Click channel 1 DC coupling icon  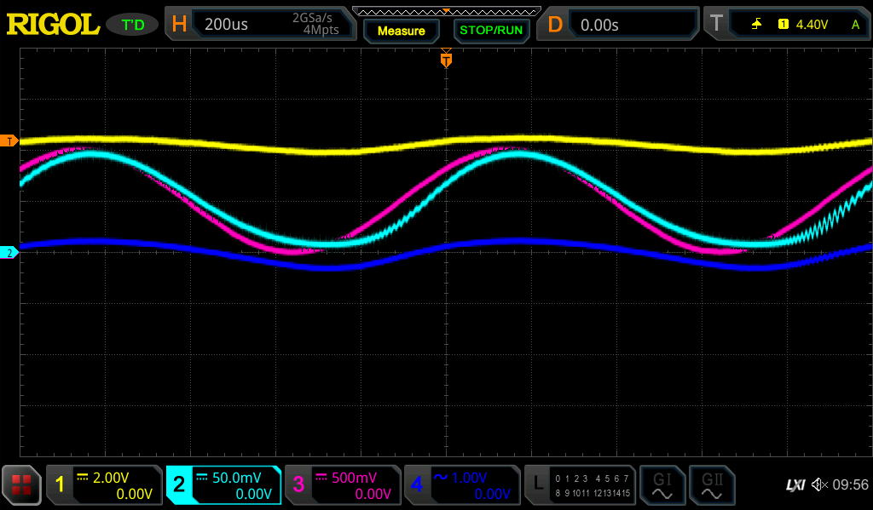coord(83,477)
